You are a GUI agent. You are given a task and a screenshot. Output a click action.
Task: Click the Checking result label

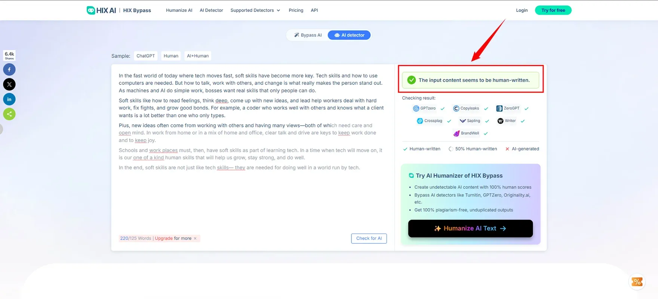tap(419, 98)
